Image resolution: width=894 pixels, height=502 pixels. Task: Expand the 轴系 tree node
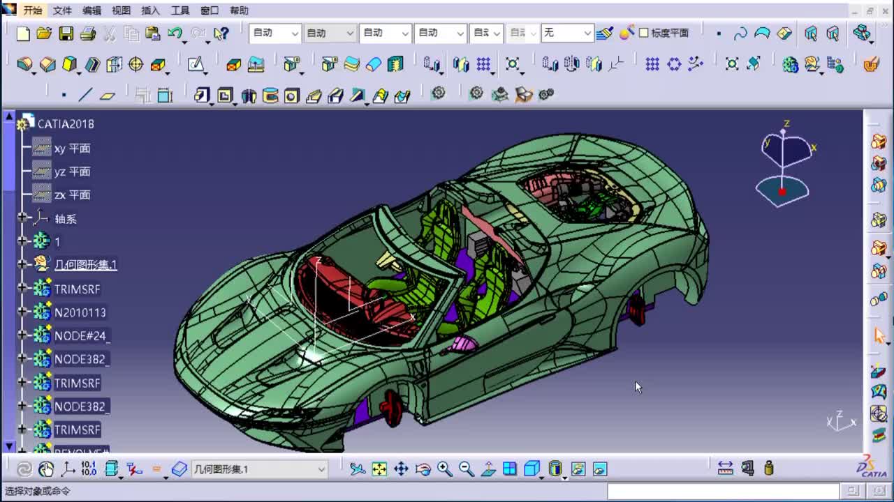22,218
